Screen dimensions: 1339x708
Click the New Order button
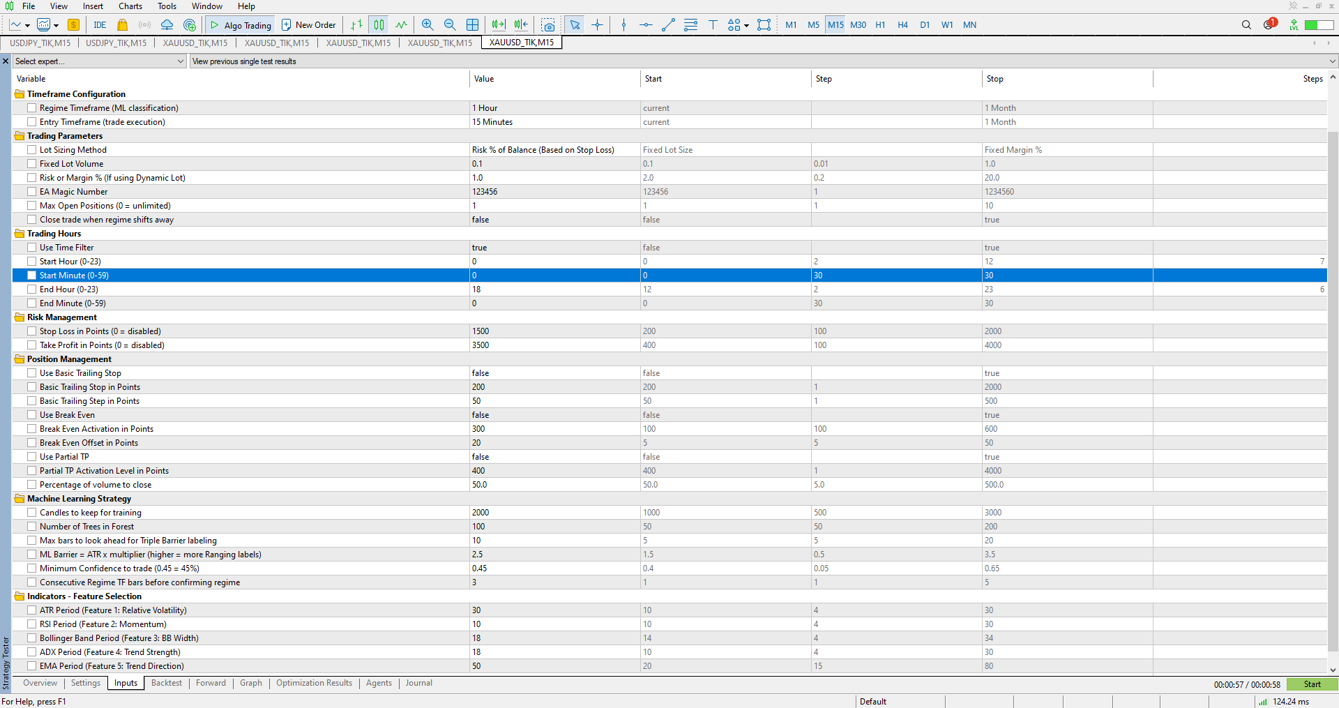coord(309,25)
